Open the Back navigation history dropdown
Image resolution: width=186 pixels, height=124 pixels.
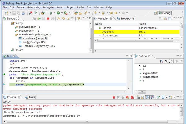click(119, 13)
